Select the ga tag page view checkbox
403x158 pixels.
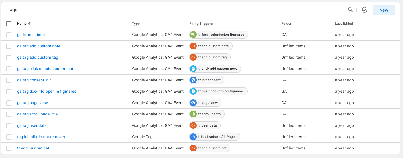coord(9,103)
